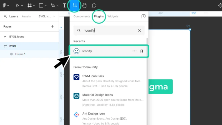
Task: Select the BYOL frame layer
Action: tap(29, 46)
